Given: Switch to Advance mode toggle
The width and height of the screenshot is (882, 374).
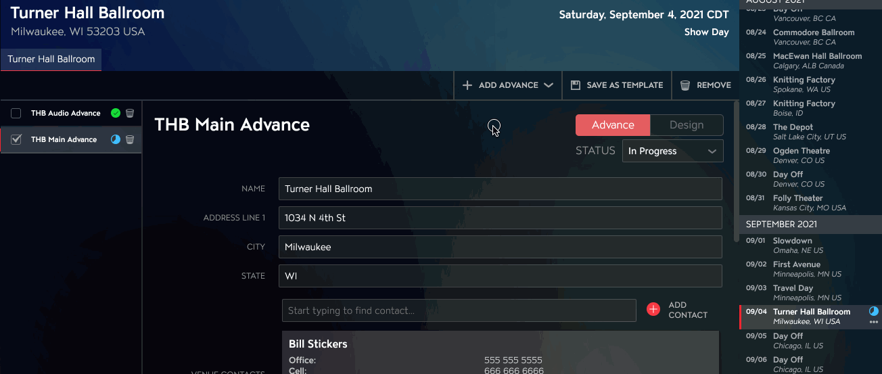Looking at the screenshot, I should pos(613,125).
